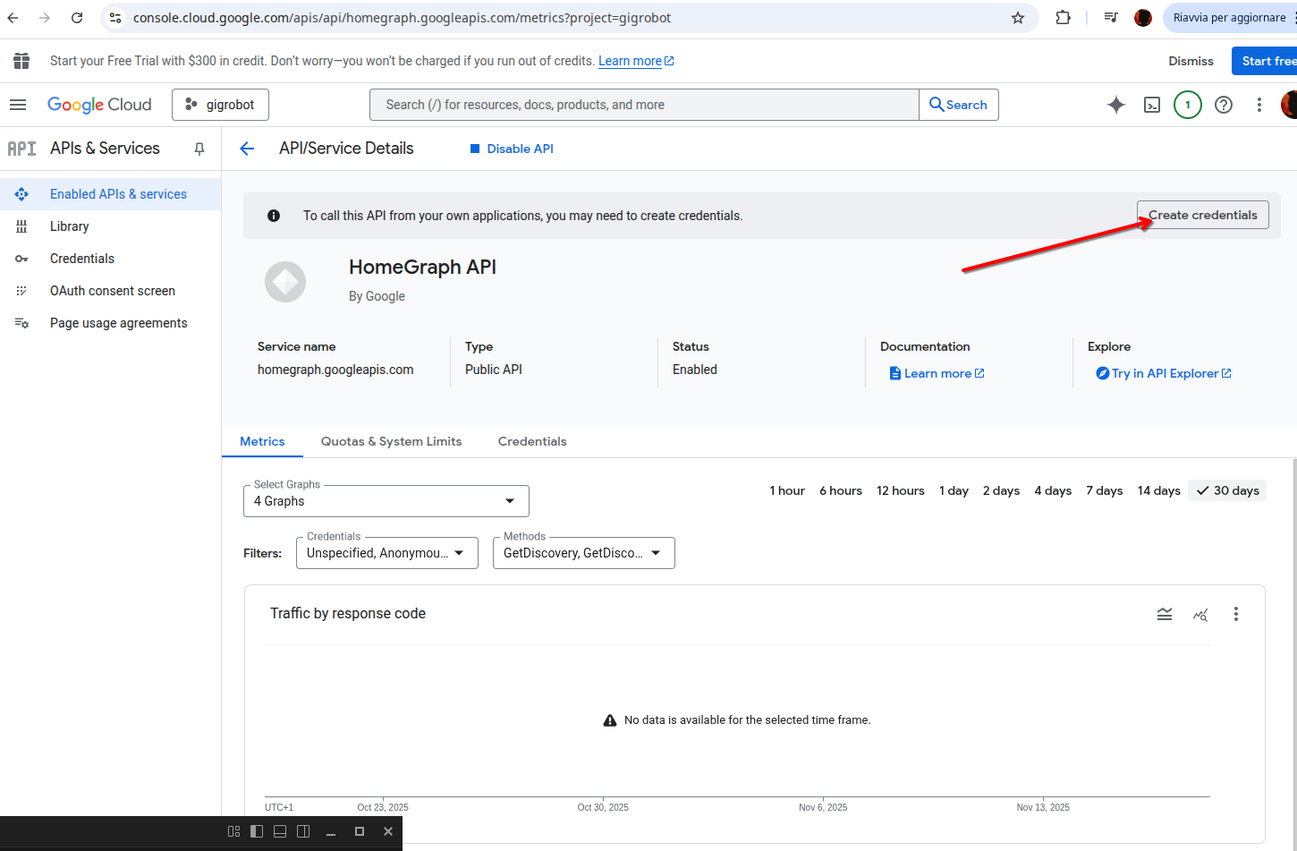This screenshot has width=1297, height=851.
Task: Open the Methods filter dropdown
Action: click(583, 553)
